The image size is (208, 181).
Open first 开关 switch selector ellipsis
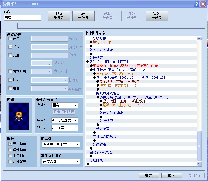coord(66,39)
